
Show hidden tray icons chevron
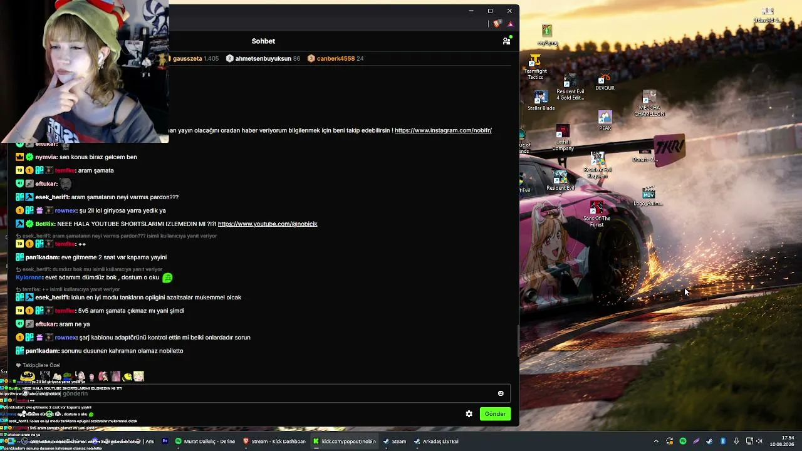pyautogui.click(x=656, y=441)
